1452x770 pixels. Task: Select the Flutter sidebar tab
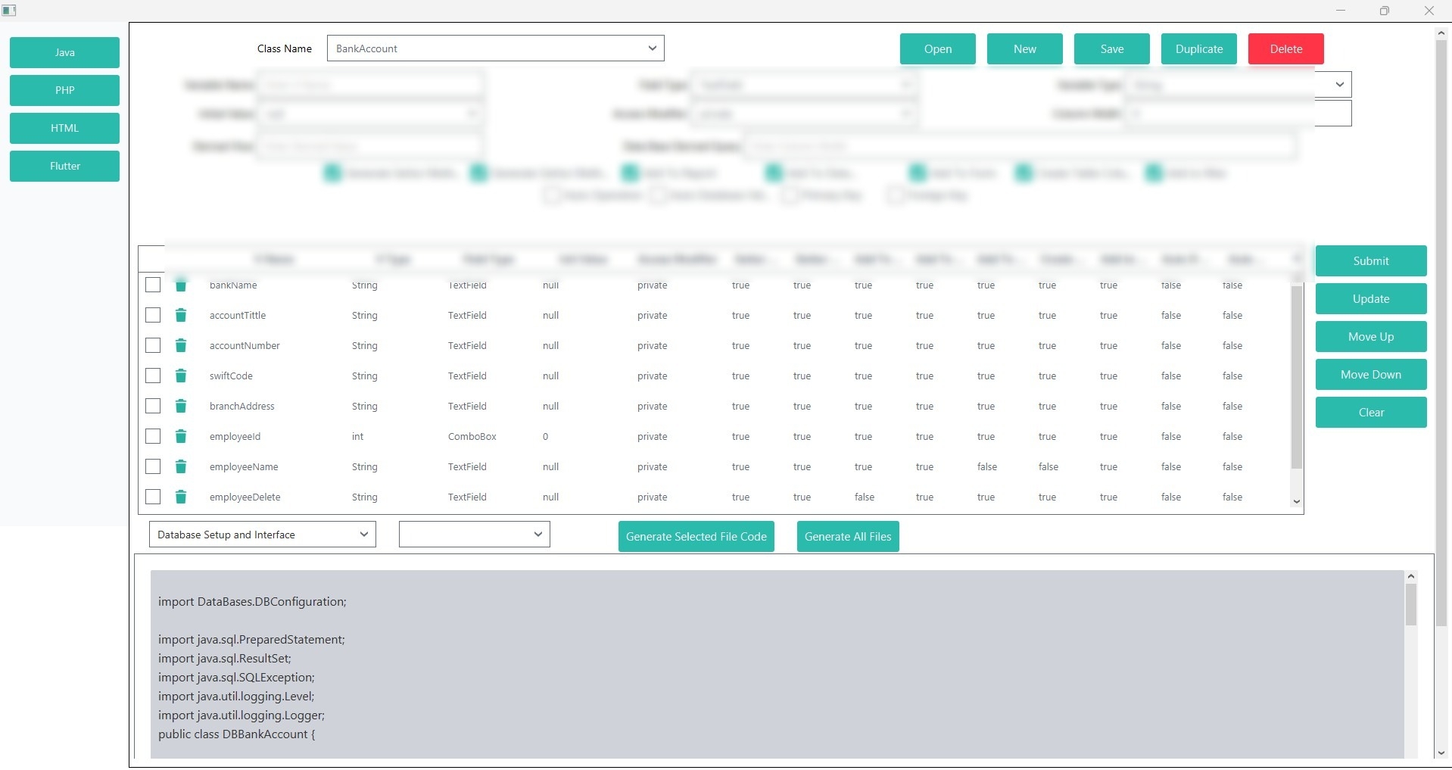point(64,166)
